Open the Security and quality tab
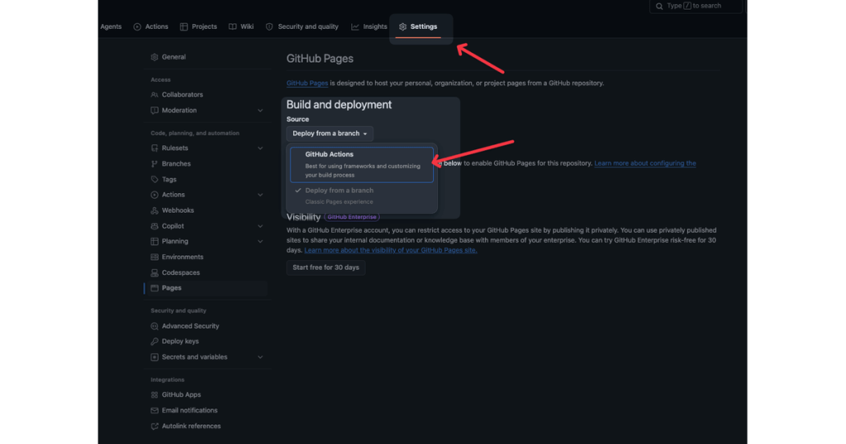 point(302,27)
